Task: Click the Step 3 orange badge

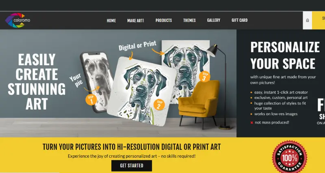Action: click(x=205, y=77)
